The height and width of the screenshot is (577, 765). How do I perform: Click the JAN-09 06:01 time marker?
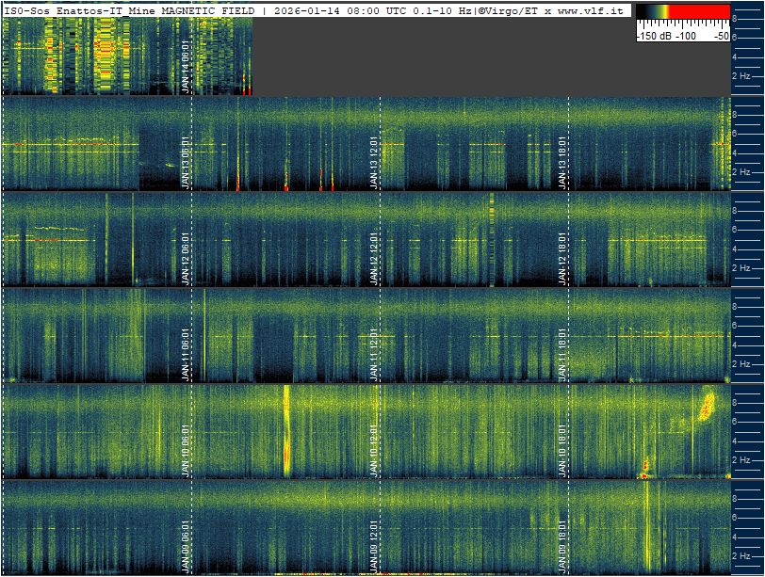pyautogui.click(x=186, y=547)
